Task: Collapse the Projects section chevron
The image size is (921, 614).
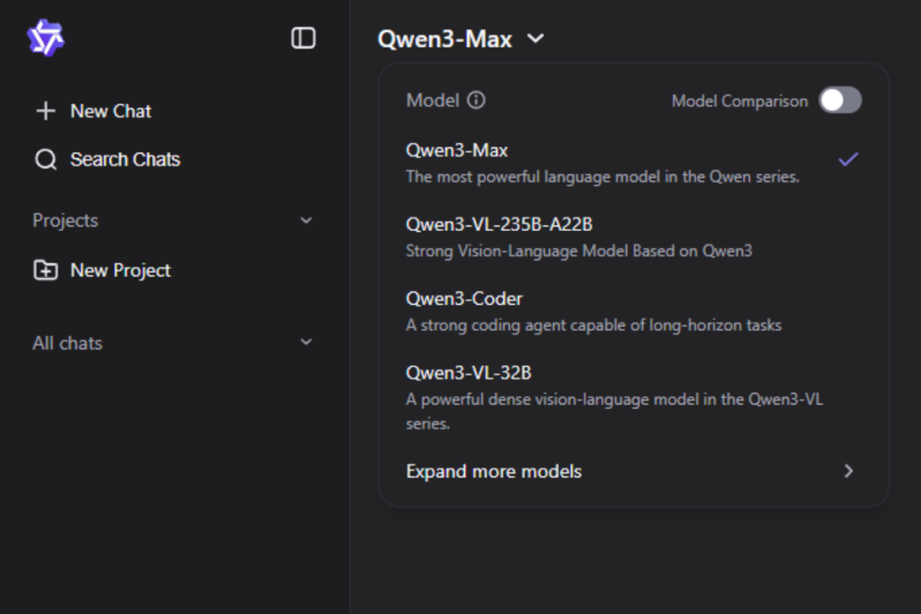Action: [x=306, y=220]
